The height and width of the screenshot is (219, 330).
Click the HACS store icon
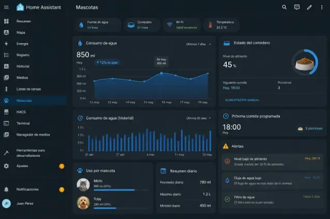click(x=6, y=112)
